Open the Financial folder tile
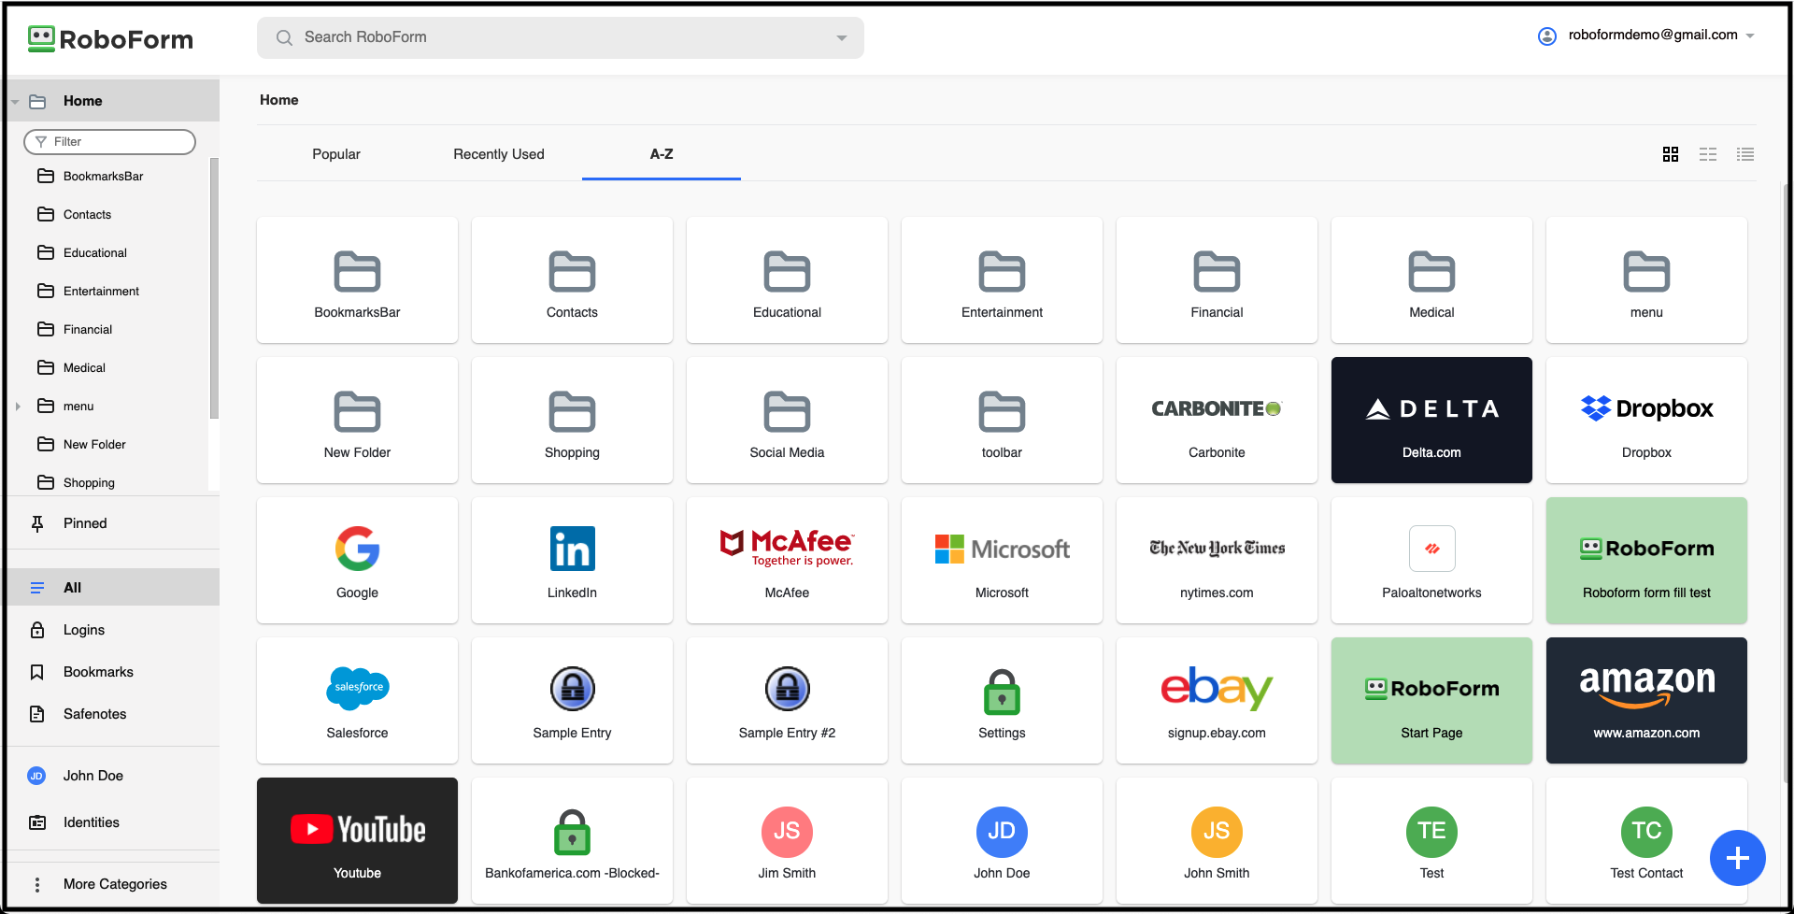Viewport: 1794px width, 914px height. pos(1217,279)
